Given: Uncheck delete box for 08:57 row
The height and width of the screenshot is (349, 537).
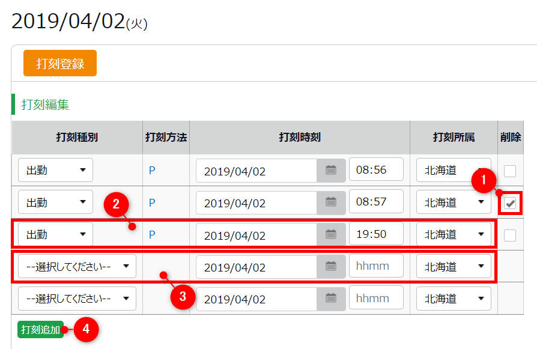Looking at the screenshot, I should click(x=510, y=203).
